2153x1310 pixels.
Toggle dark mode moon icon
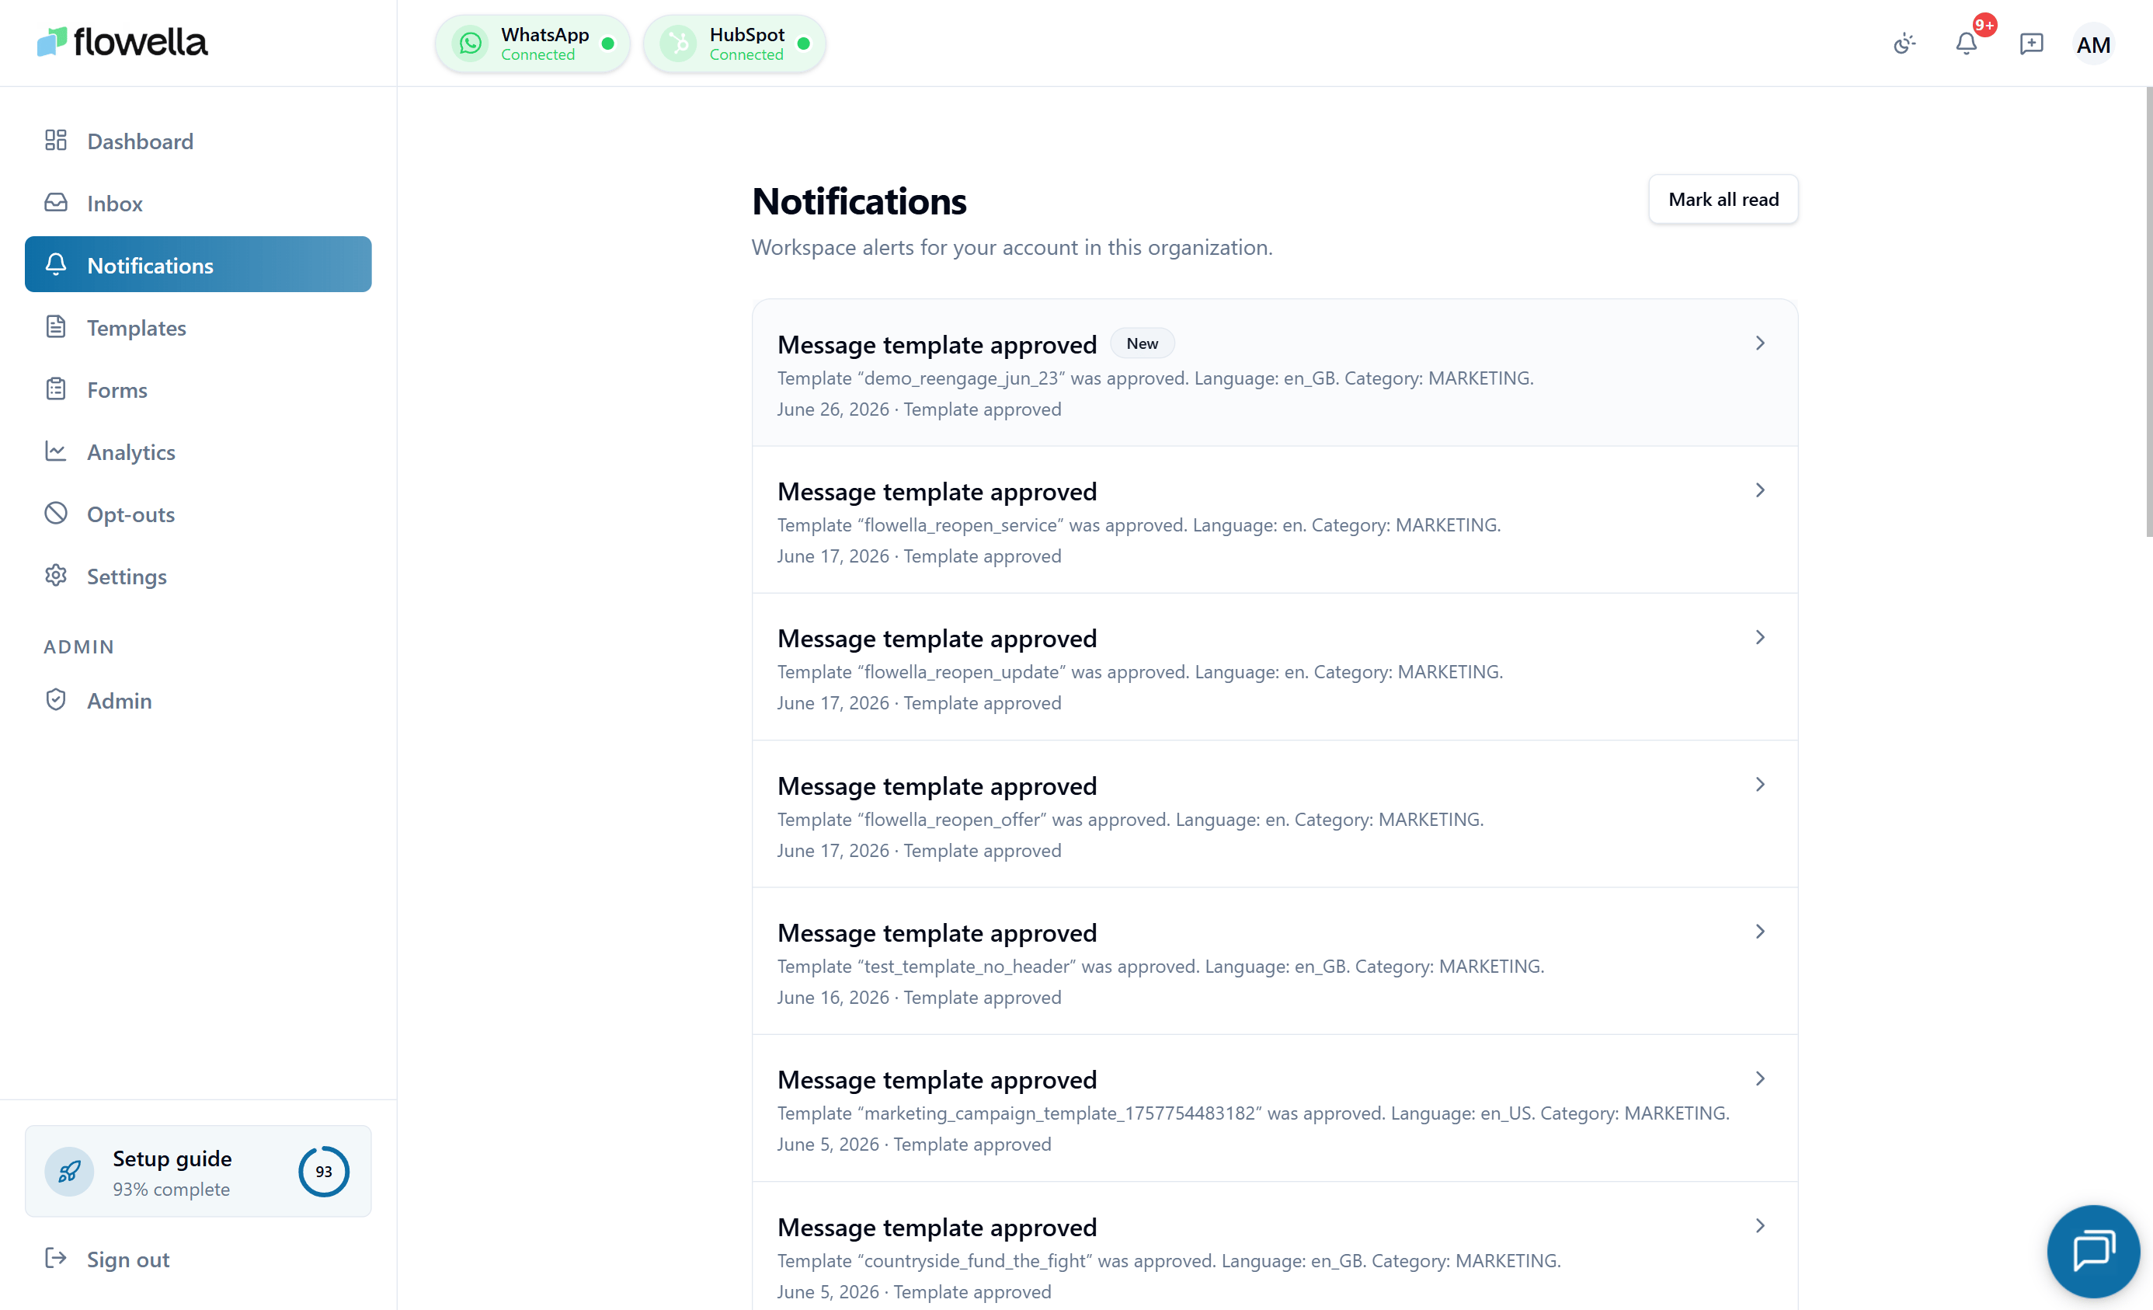click(1904, 44)
